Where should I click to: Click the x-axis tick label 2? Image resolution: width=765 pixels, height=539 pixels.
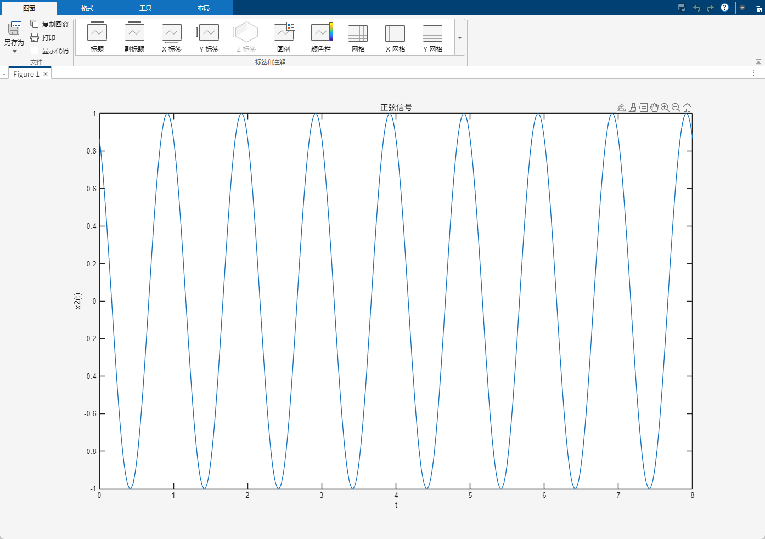[248, 495]
